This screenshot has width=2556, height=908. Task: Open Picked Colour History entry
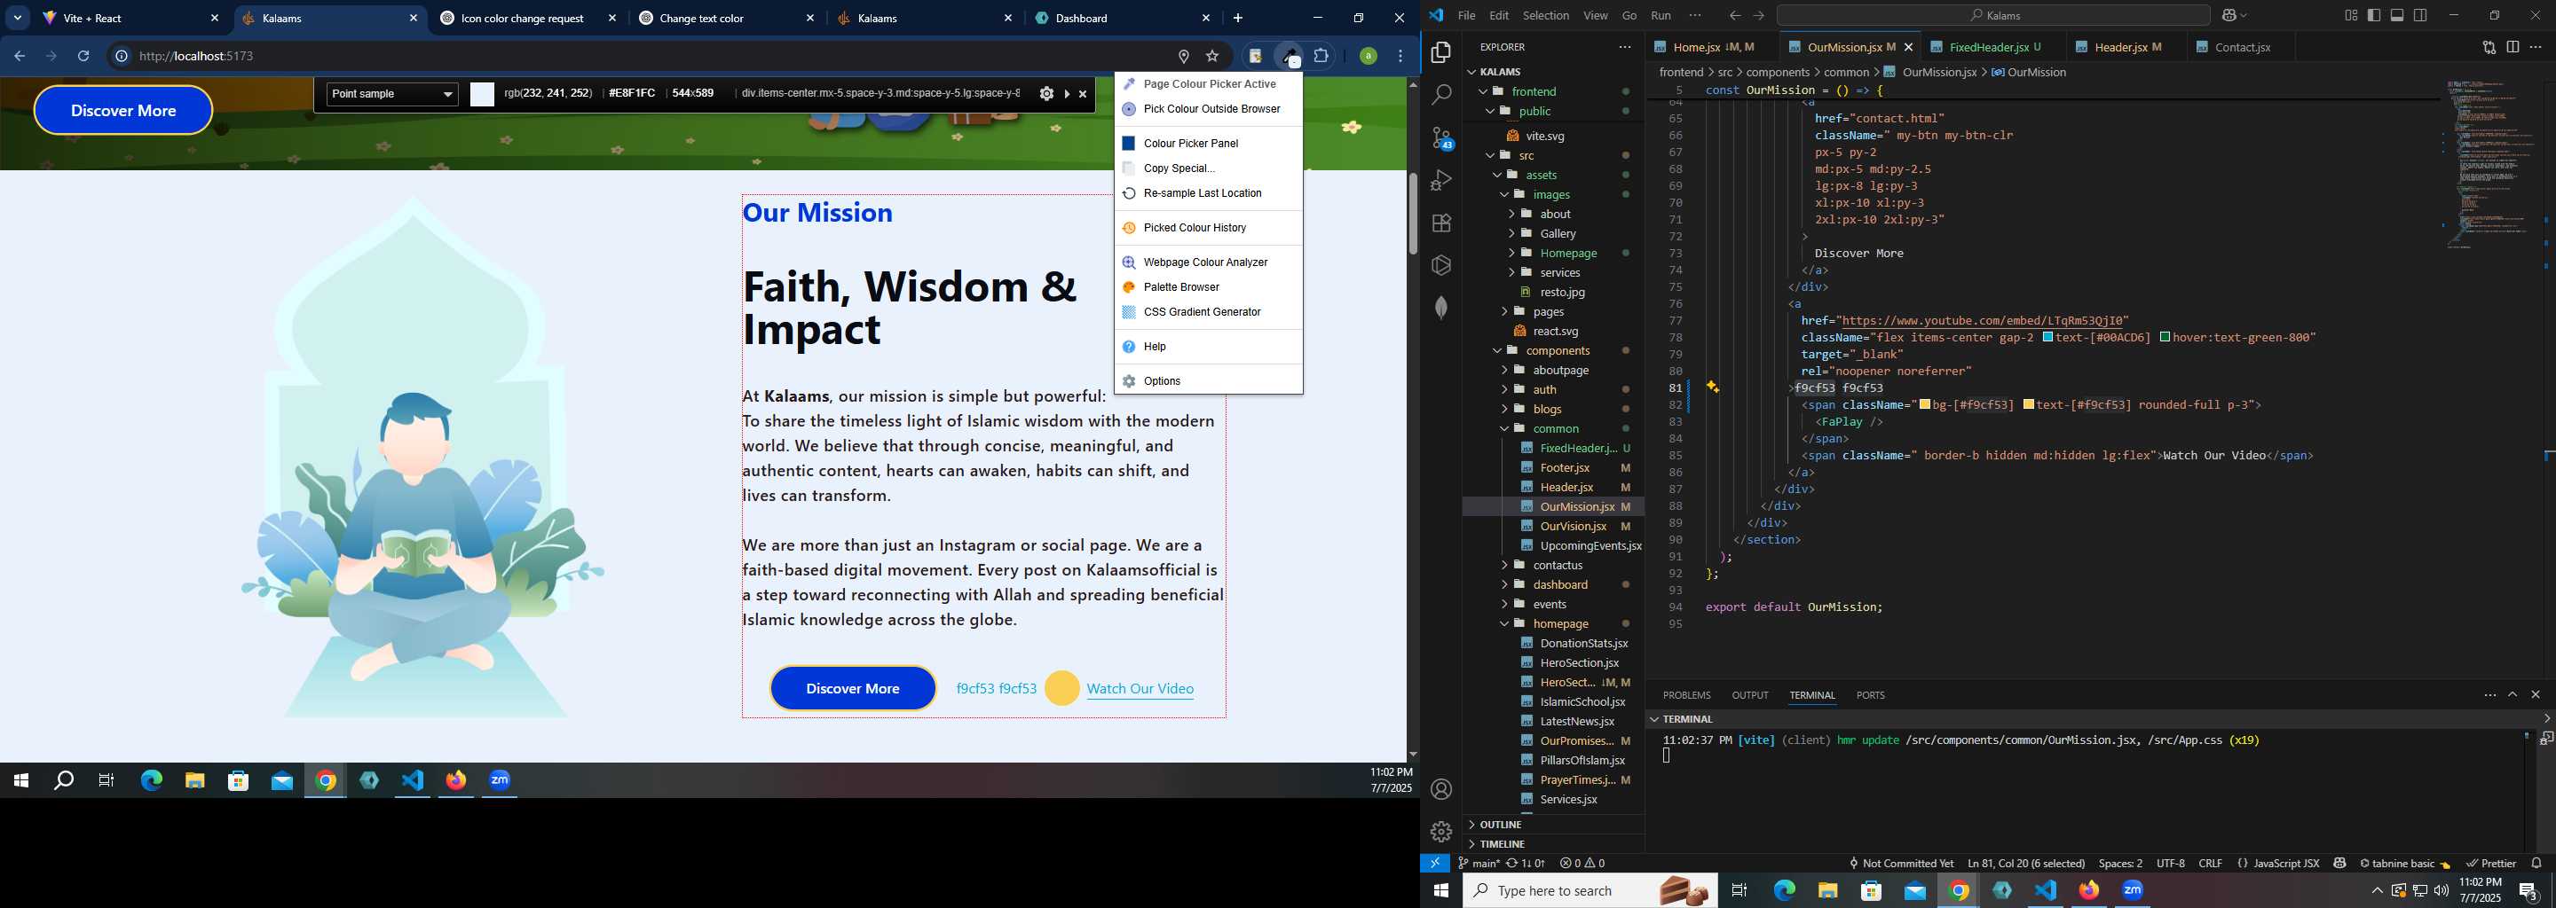click(1208, 228)
